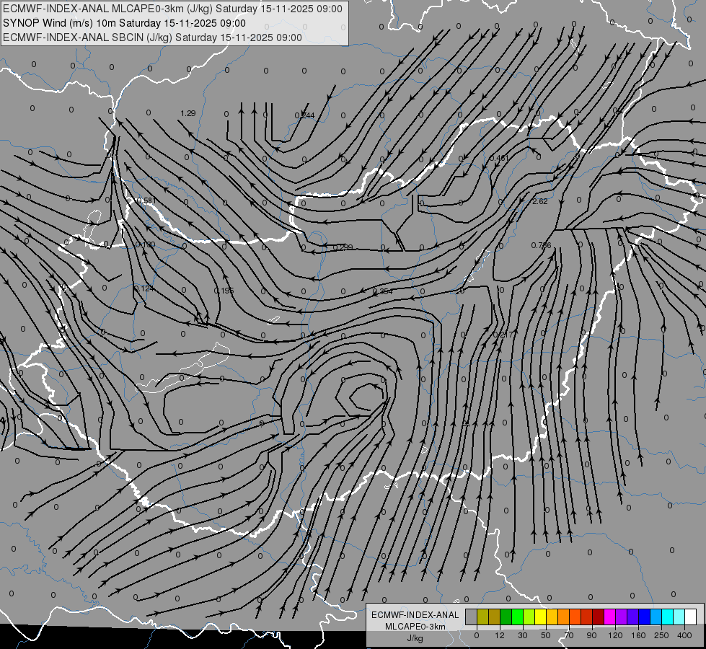The image size is (706, 649).
Task: Click the 160 tick label in legend
Action: point(638,635)
